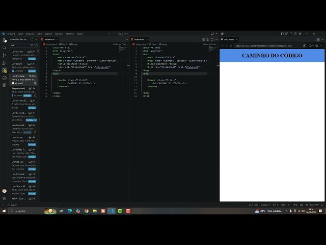Viewport: 326px width, 245px height.
Task: Click the body breadcrumb in first editor
Action: pos(73,44)
